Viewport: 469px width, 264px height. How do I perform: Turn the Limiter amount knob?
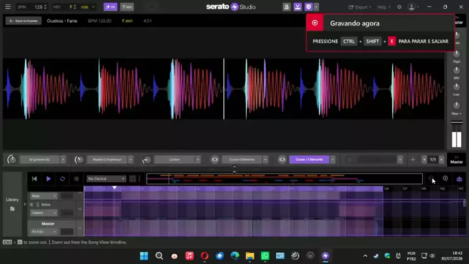(147, 160)
